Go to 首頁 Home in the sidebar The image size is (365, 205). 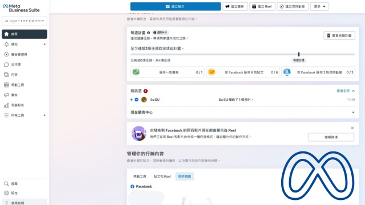pyautogui.click(x=25, y=34)
